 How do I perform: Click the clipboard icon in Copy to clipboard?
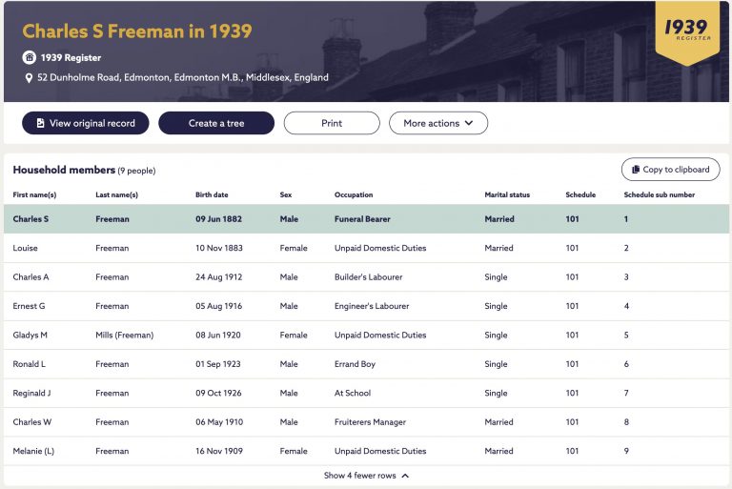(x=636, y=170)
